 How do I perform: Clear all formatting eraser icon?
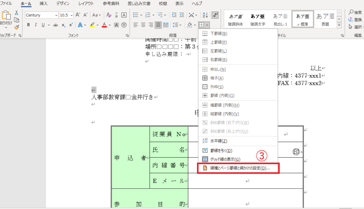click(x=109, y=15)
